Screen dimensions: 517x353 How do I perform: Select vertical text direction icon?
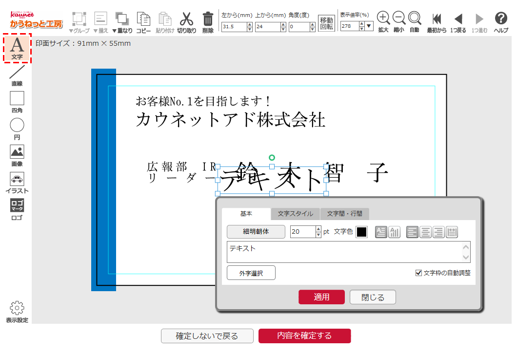coord(395,232)
